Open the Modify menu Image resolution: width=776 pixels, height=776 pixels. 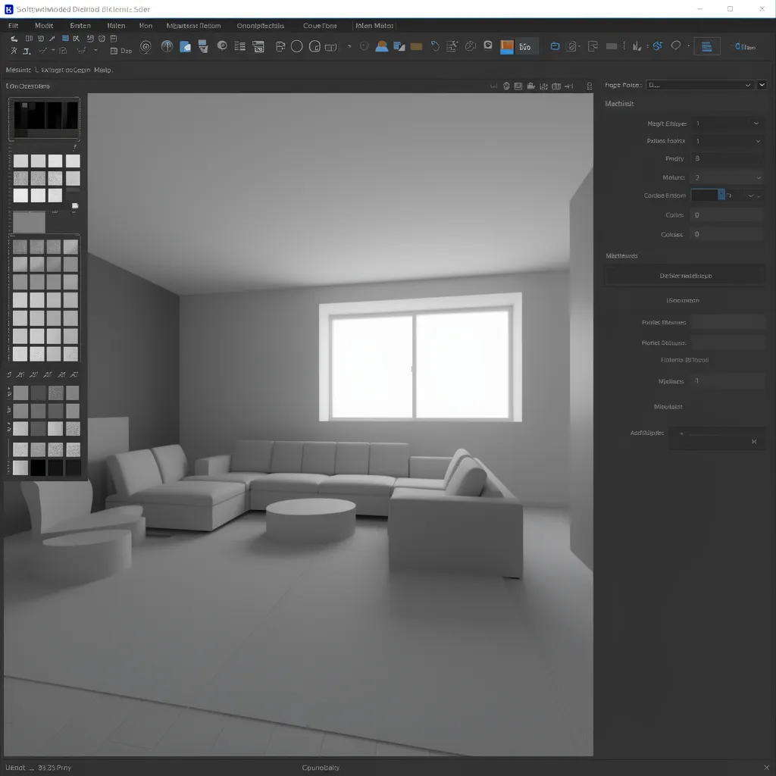[x=43, y=25]
